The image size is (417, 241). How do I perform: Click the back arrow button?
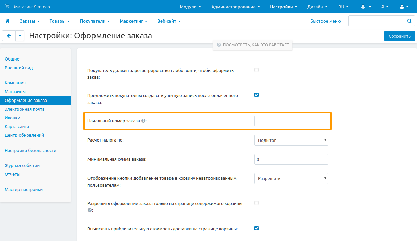click(x=9, y=36)
